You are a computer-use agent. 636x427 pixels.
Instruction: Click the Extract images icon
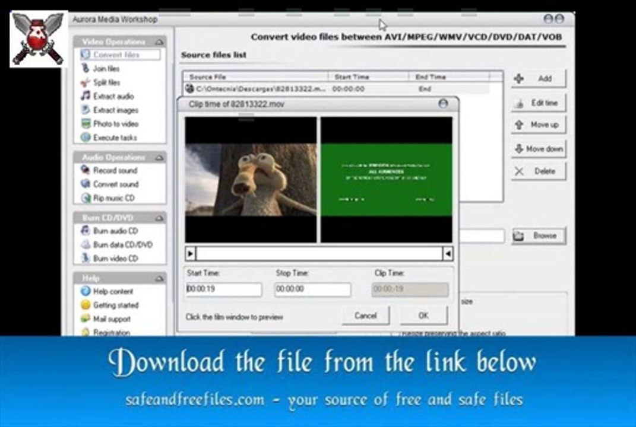tap(85, 110)
